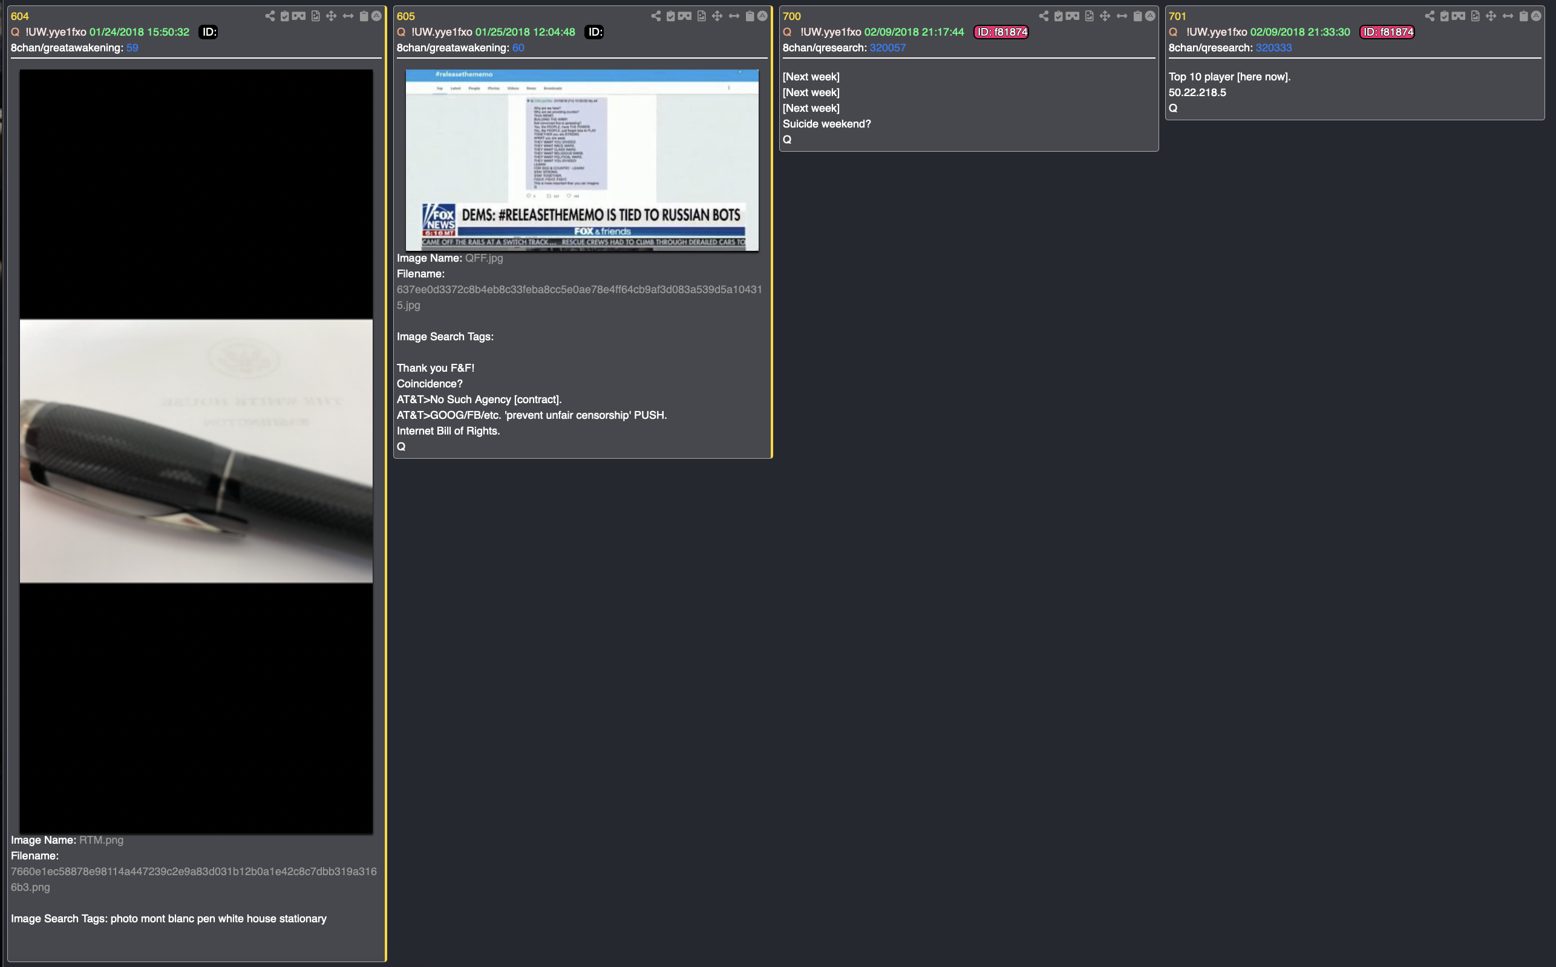Click the plain clipboard icon on post 701
This screenshot has width=1556, height=967.
[x=1524, y=16]
